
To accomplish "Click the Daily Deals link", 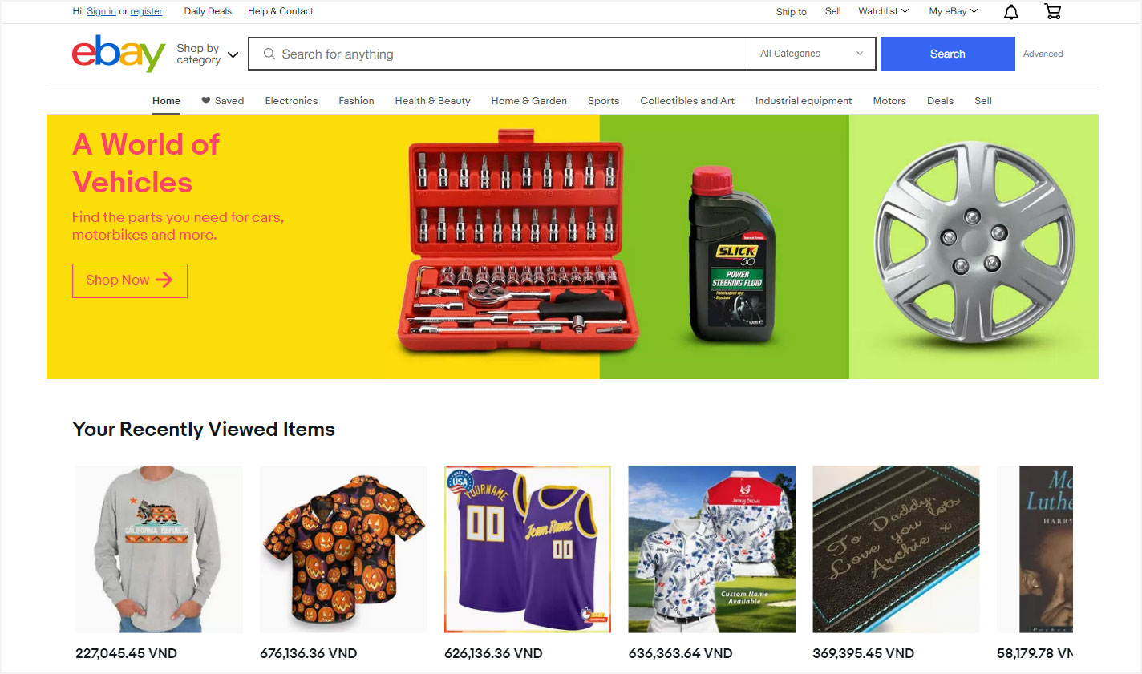I will point(208,11).
